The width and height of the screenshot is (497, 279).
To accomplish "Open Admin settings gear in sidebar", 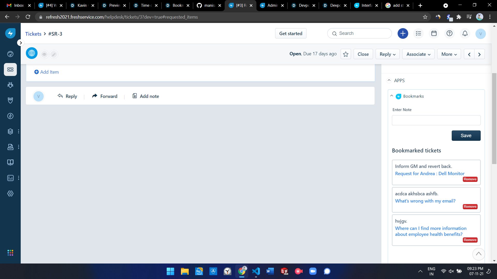I will click(10, 193).
